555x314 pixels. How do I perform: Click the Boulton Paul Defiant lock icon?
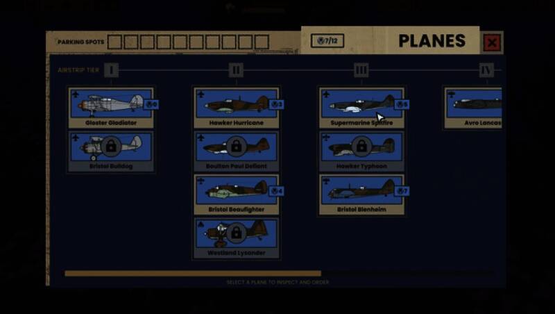236,147
